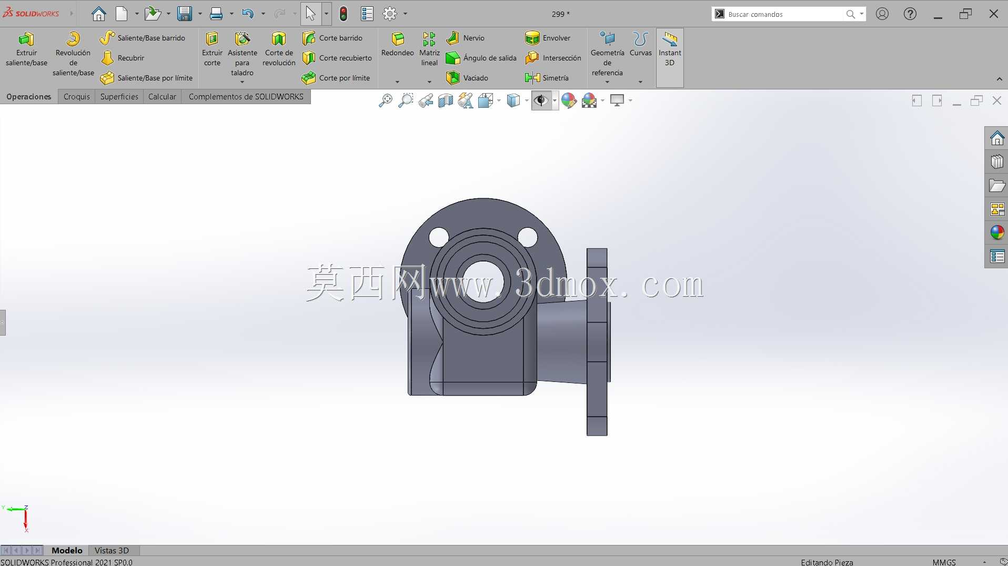Image resolution: width=1008 pixels, height=566 pixels.
Task: Expand Options gear dropdown arrow
Action: point(405,14)
